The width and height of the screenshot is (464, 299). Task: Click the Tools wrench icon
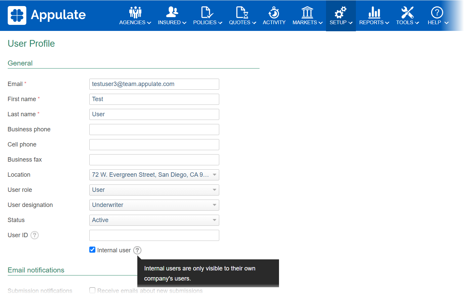point(407,12)
